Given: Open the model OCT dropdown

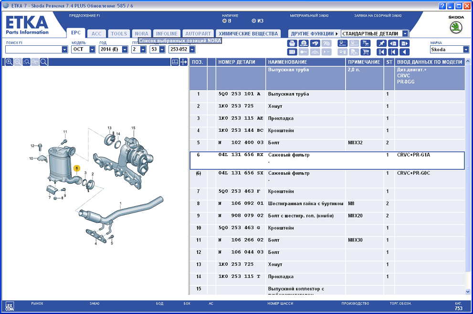Looking at the screenshot, I should (x=92, y=50).
